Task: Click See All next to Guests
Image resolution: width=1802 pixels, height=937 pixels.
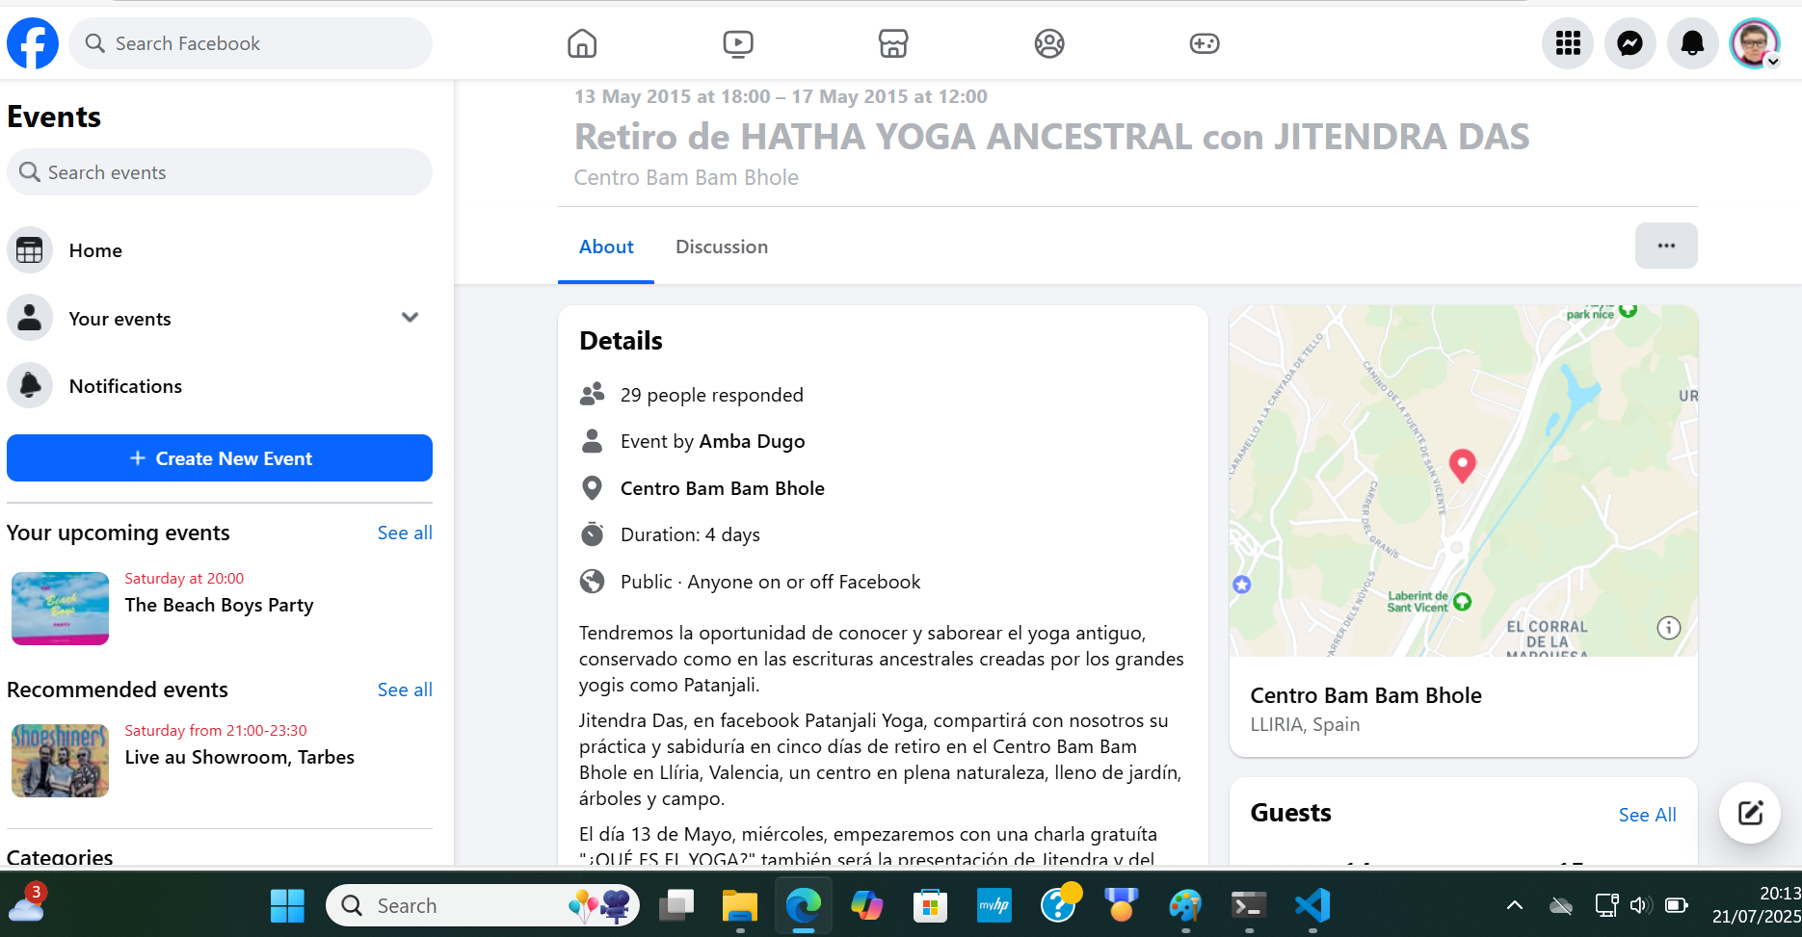Action: [1647, 815]
